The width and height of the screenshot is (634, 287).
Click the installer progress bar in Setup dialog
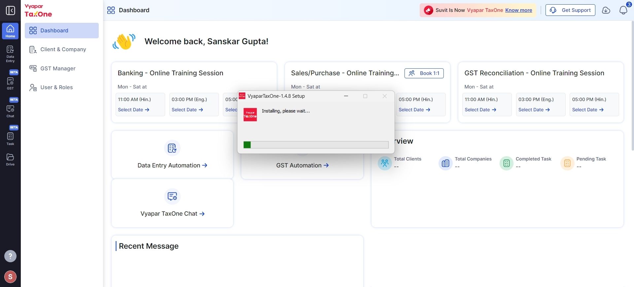click(x=316, y=145)
